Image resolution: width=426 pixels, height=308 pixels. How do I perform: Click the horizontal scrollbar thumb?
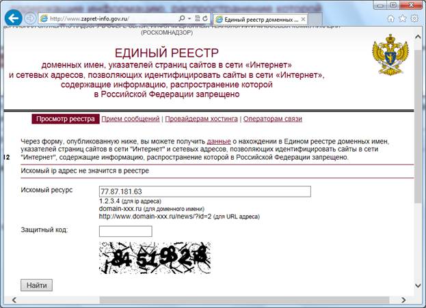tap(244, 300)
